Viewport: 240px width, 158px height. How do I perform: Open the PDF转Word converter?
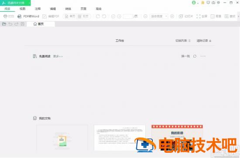pyautogui.click(x=28, y=16)
